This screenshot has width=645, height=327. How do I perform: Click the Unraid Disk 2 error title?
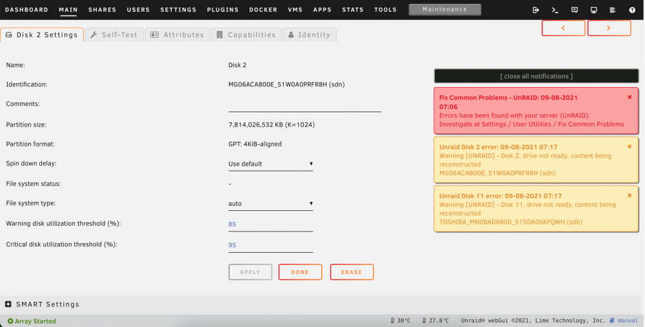[498, 147]
